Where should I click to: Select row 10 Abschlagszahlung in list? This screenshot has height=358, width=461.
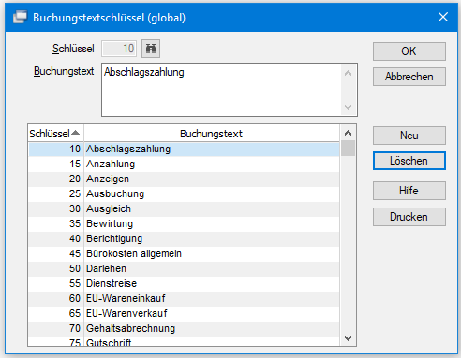point(184,150)
